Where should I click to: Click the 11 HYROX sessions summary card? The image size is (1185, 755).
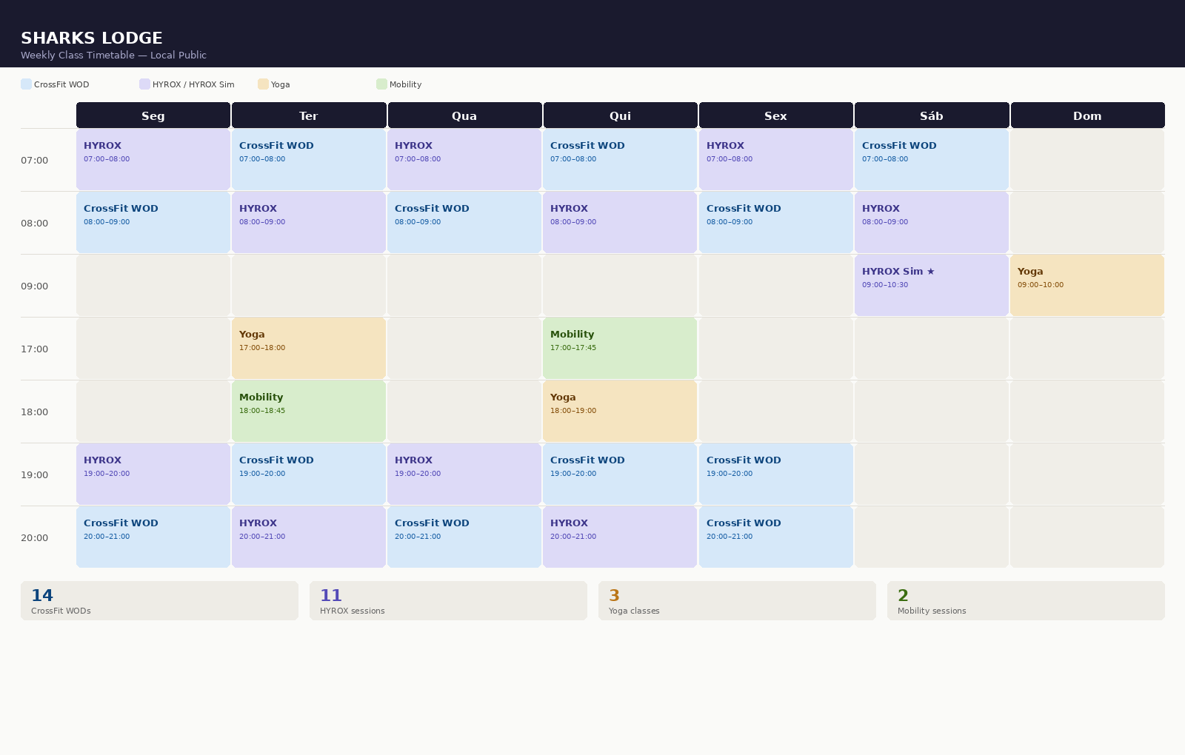[448, 601]
